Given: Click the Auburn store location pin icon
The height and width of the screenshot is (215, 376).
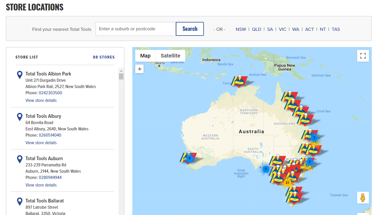Looking at the screenshot, I should (20, 159).
